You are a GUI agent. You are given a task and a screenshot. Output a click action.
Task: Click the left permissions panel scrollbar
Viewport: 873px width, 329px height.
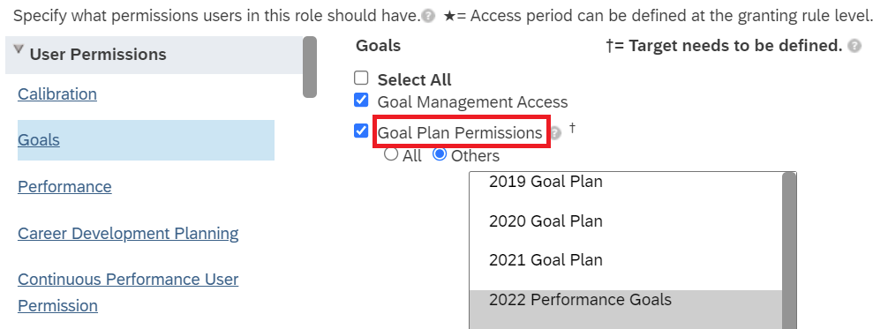click(310, 67)
